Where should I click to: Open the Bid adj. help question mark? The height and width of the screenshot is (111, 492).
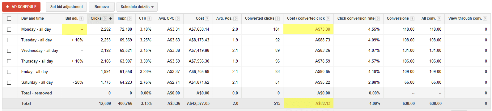pyautogui.click(x=81, y=19)
